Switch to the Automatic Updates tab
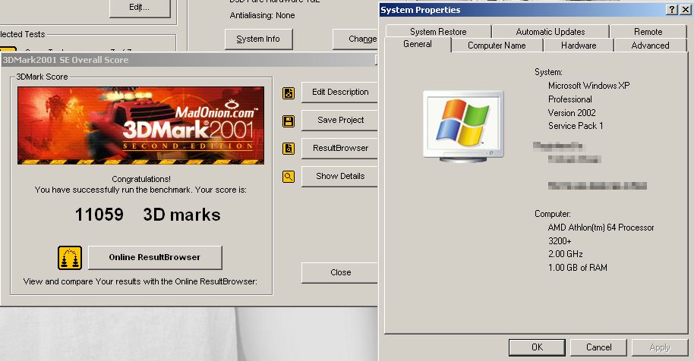The image size is (694, 361). [x=550, y=32]
